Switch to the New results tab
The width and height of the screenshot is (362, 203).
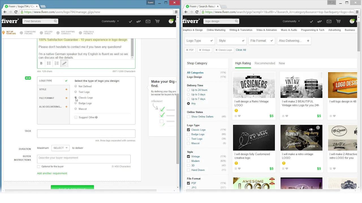tap(282, 63)
